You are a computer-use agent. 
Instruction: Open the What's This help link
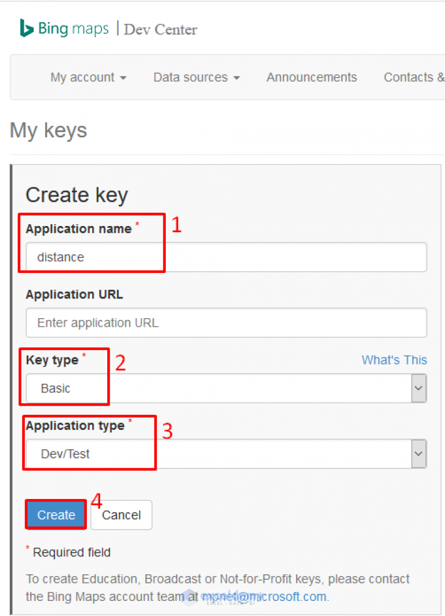[x=394, y=360]
